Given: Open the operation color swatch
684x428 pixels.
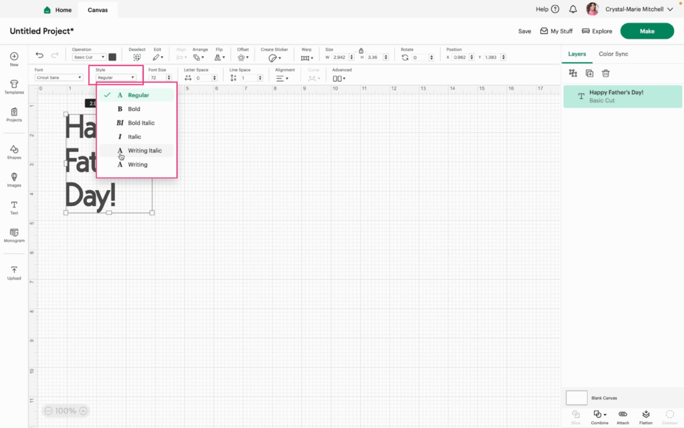Looking at the screenshot, I should [112, 58].
